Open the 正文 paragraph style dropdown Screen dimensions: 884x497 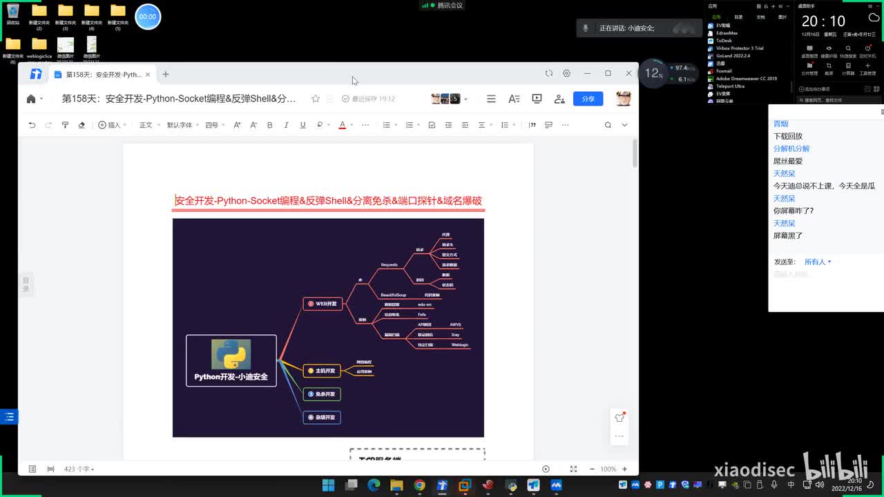148,125
